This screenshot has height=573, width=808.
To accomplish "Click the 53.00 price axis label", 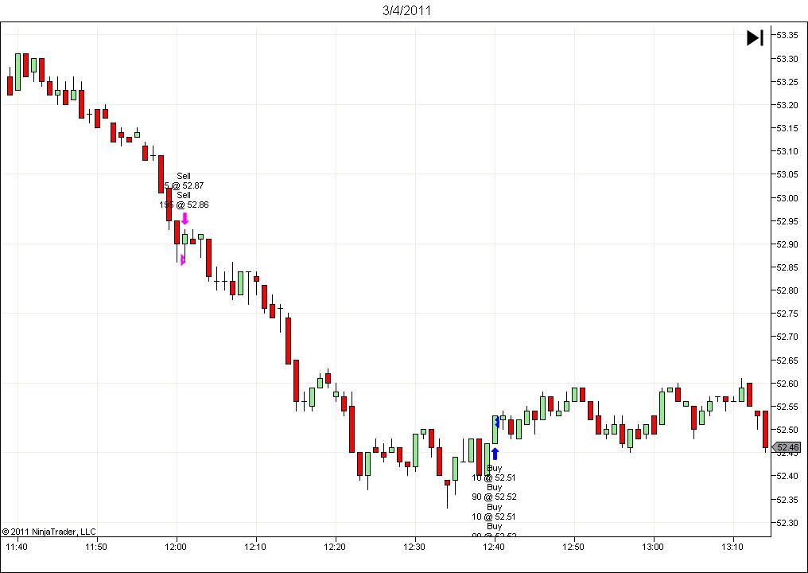I will pyautogui.click(x=787, y=198).
